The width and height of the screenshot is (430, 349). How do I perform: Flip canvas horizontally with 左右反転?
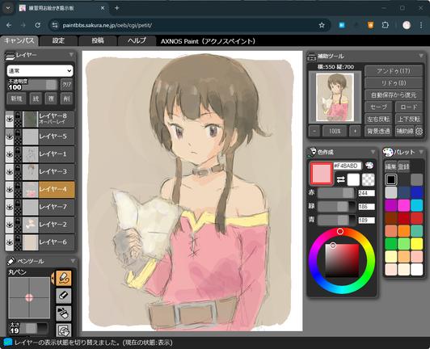(378, 119)
